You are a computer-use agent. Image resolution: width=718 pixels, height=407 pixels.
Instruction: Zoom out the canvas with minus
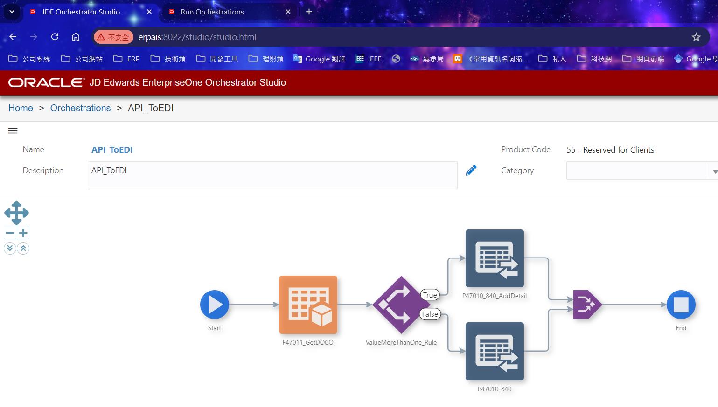click(x=10, y=233)
